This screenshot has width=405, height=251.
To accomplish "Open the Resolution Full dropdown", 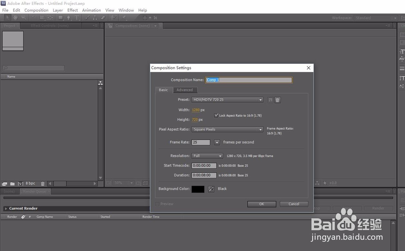I will point(207,156).
